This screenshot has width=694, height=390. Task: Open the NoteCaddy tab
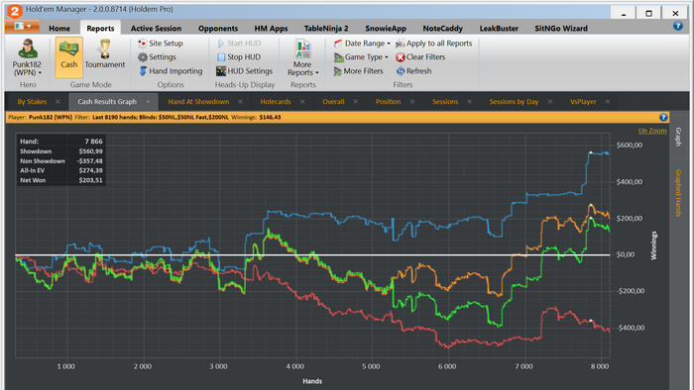442,29
